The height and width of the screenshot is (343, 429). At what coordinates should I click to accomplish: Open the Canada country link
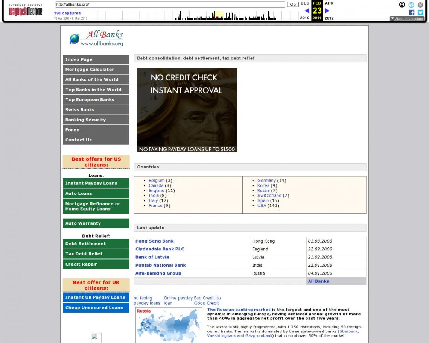(x=156, y=185)
